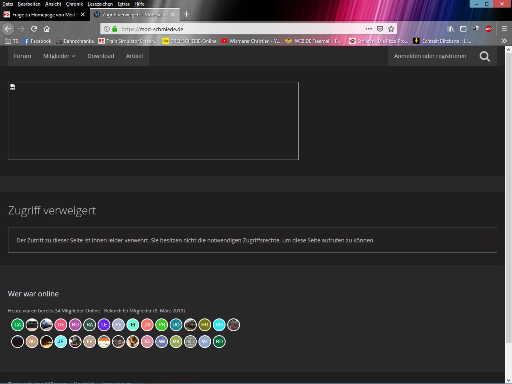Toggle the sidebar view

click(x=463, y=29)
